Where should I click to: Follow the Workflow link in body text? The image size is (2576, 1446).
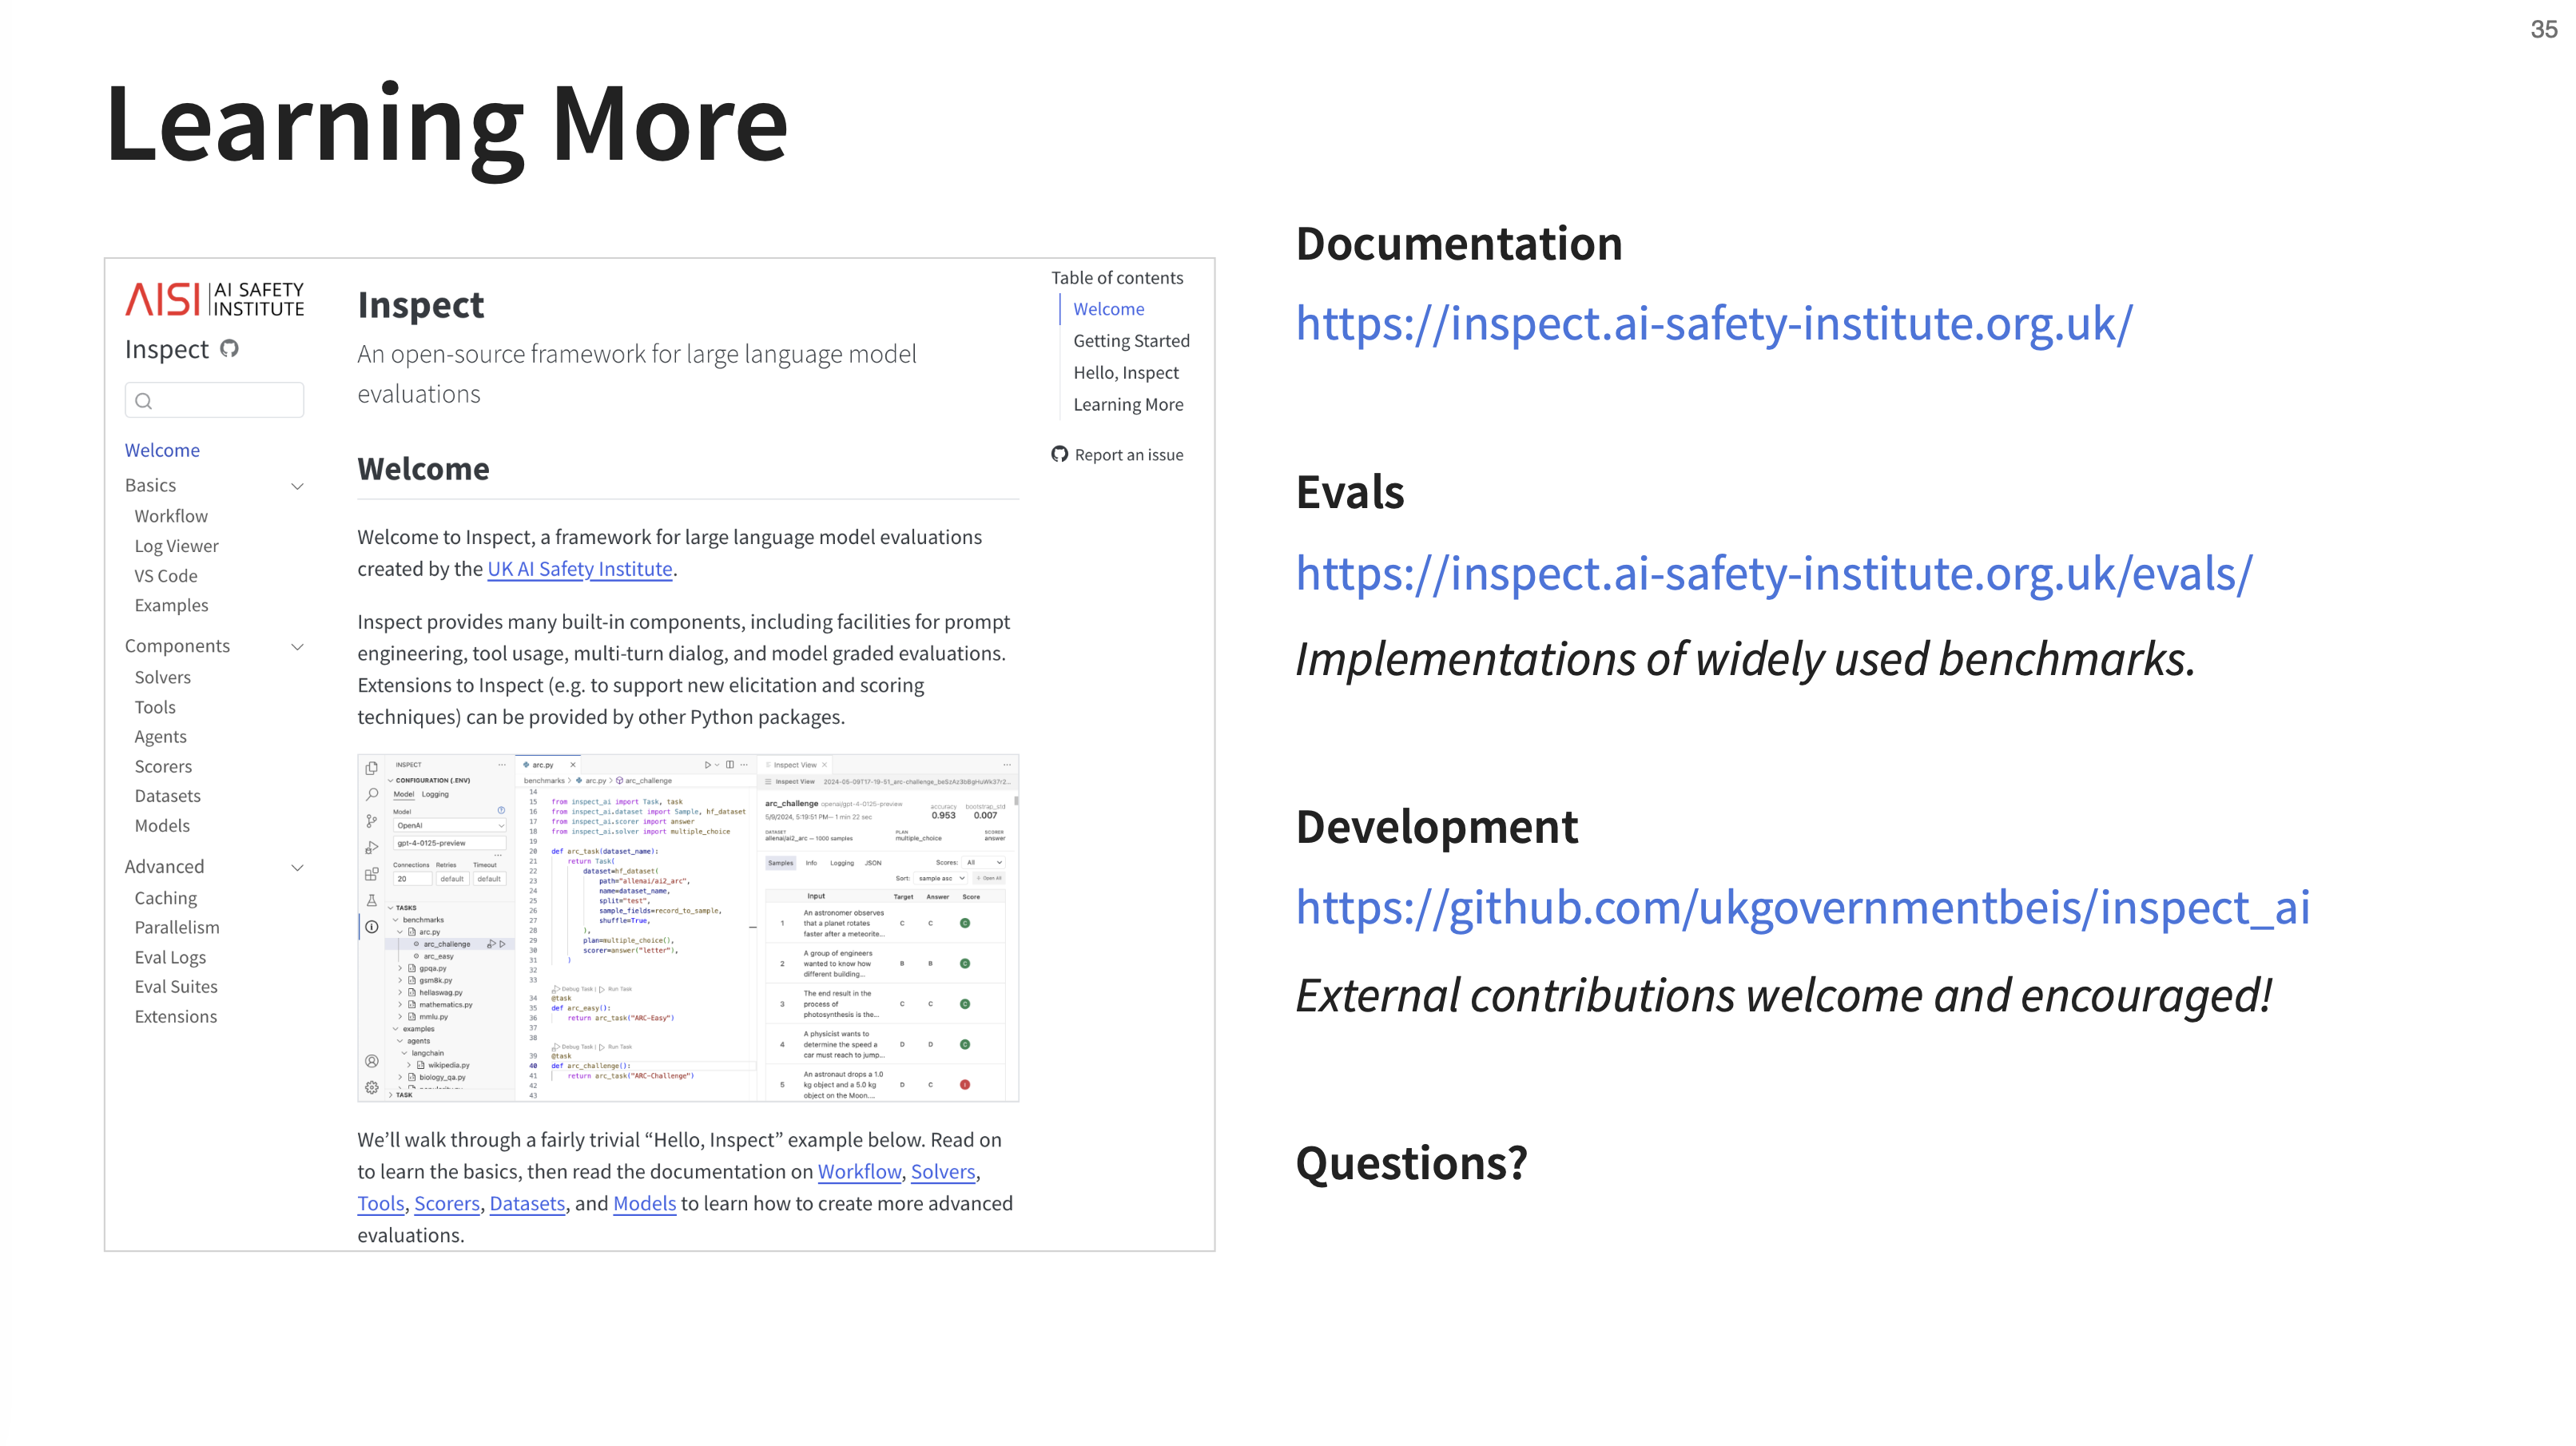(859, 1171)
